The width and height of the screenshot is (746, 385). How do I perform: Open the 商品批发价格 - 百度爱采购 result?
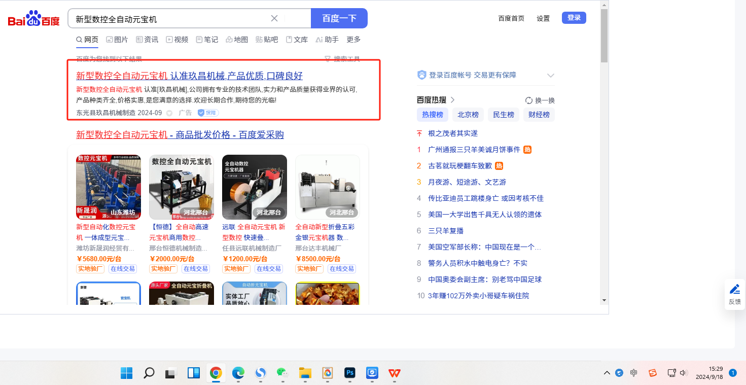point(180,134)
